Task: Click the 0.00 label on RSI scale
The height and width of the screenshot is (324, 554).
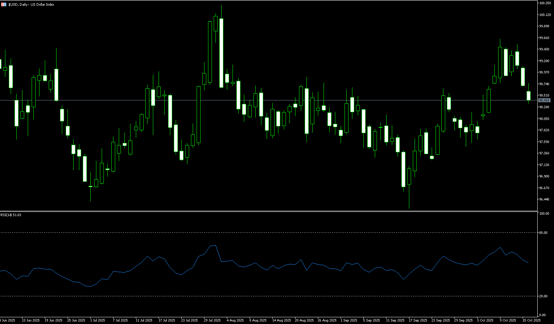Action: click(542, 315)
